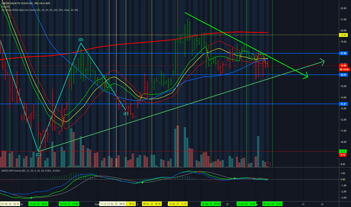Select the MACD-APO mnovo indicator legend
351x207 pixels.
coord(31,171)
